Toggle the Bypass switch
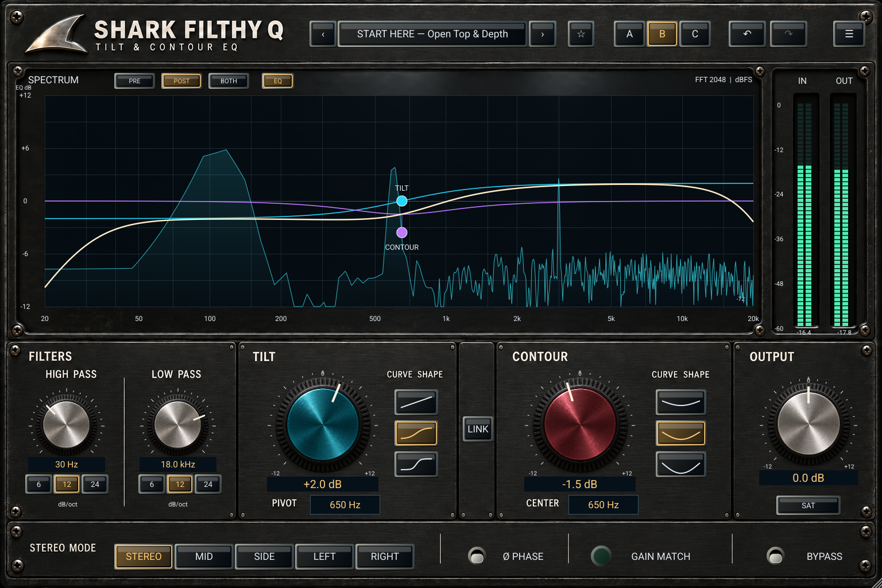Image resolution: width=882 pixels, height=588 pixels. pyautogui.click(x=775, y=556)
